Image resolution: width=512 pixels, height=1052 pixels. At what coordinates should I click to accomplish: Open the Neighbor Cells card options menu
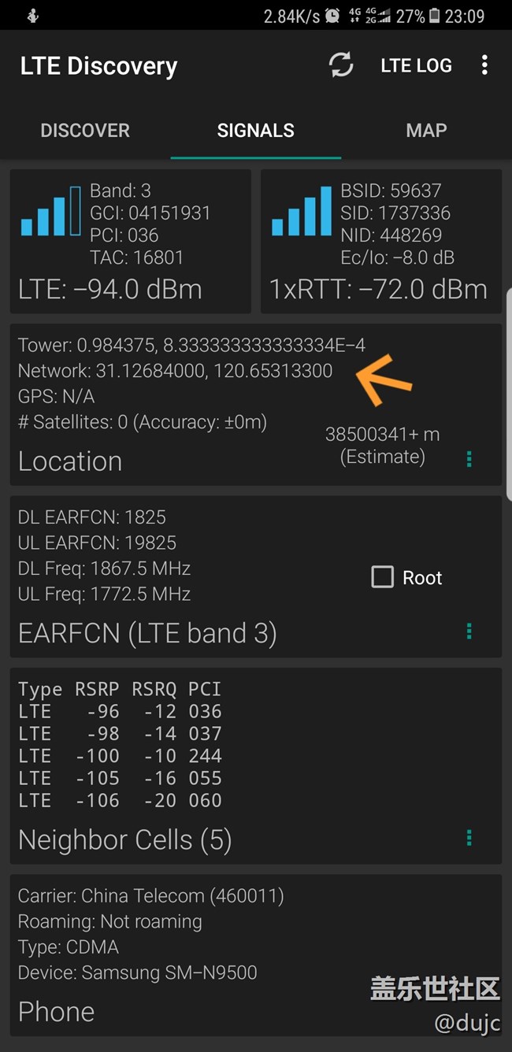click(x=469, y=838)
